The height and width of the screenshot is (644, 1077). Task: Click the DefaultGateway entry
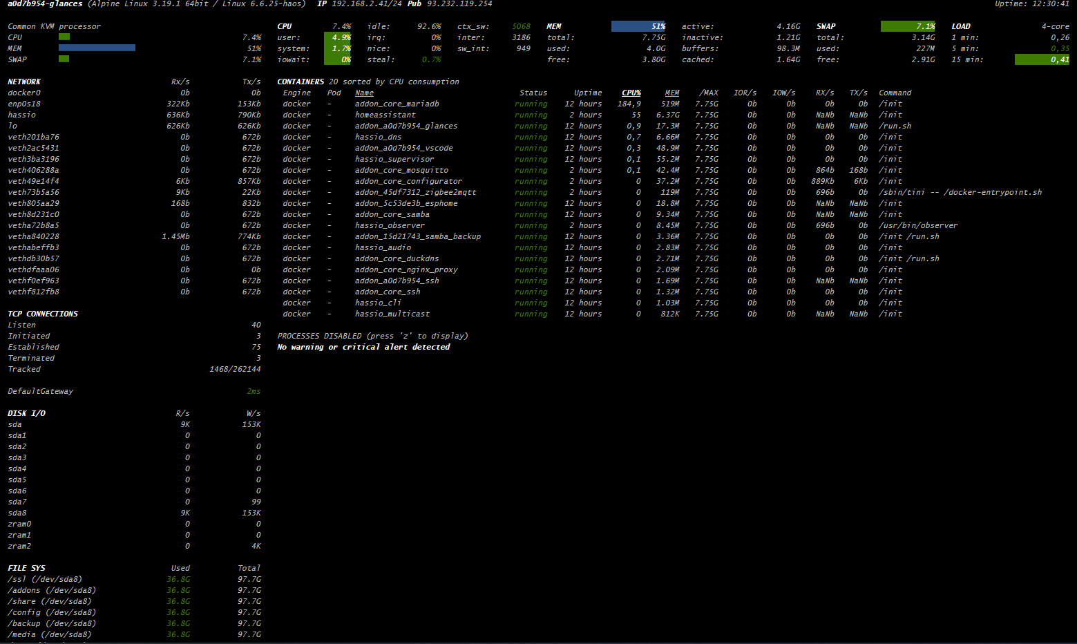pyautogui.click(x=40, y=391)
